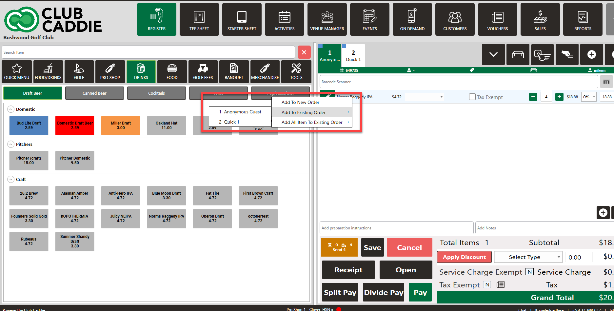
Task: Open the Select Type discount dropdown
Action: (x=528, y=257)
